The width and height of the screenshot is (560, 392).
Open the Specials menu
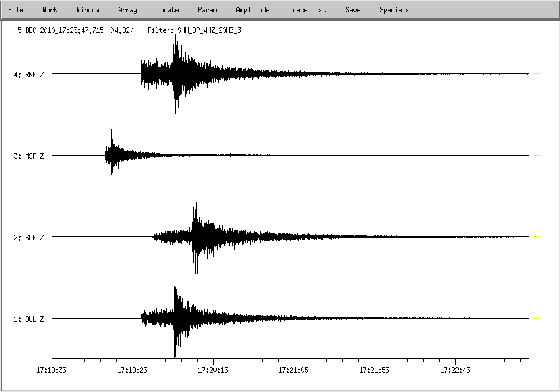click(394, 10)
